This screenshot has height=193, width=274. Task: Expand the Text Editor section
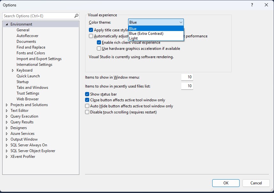pyautogui.click(x=7, y=111)
